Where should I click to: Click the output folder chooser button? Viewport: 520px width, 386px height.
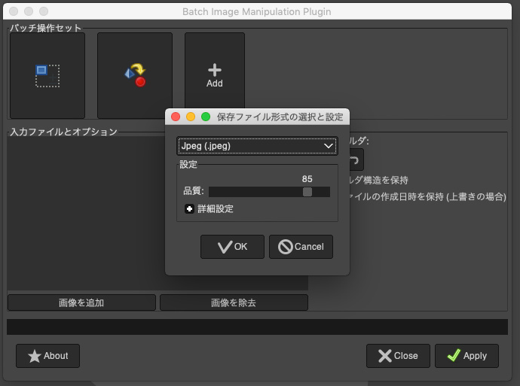pos(355,160)
